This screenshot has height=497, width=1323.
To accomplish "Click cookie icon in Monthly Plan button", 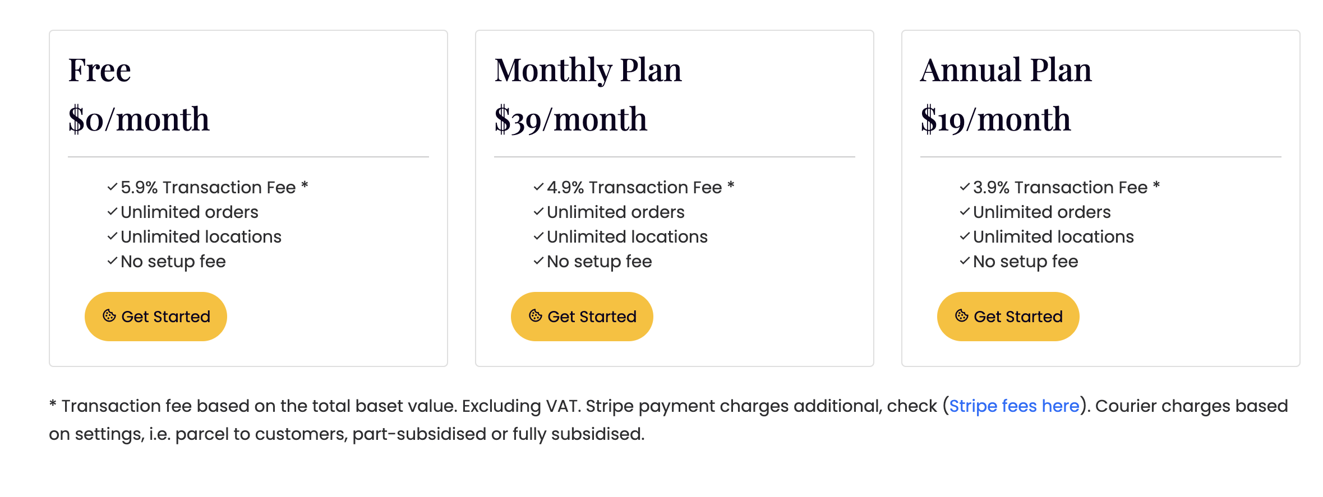I will tap(536, 316).
